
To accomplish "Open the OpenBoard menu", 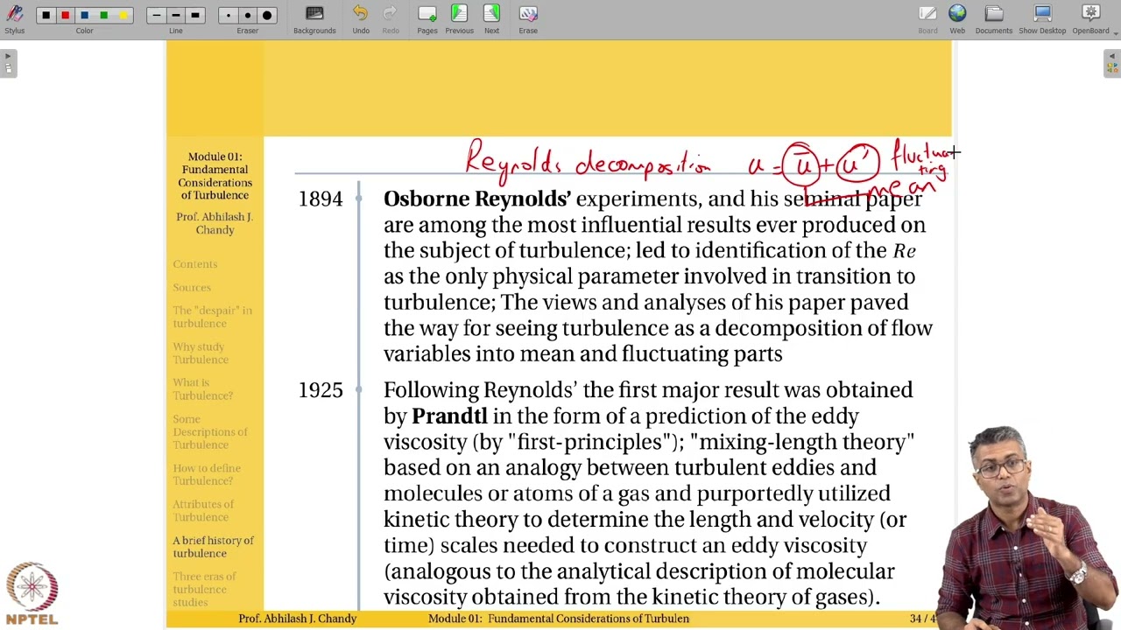I will click(1090, 18).
